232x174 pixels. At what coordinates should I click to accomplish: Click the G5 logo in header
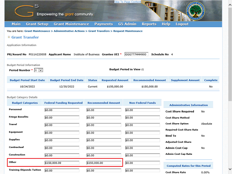[26, 11]
